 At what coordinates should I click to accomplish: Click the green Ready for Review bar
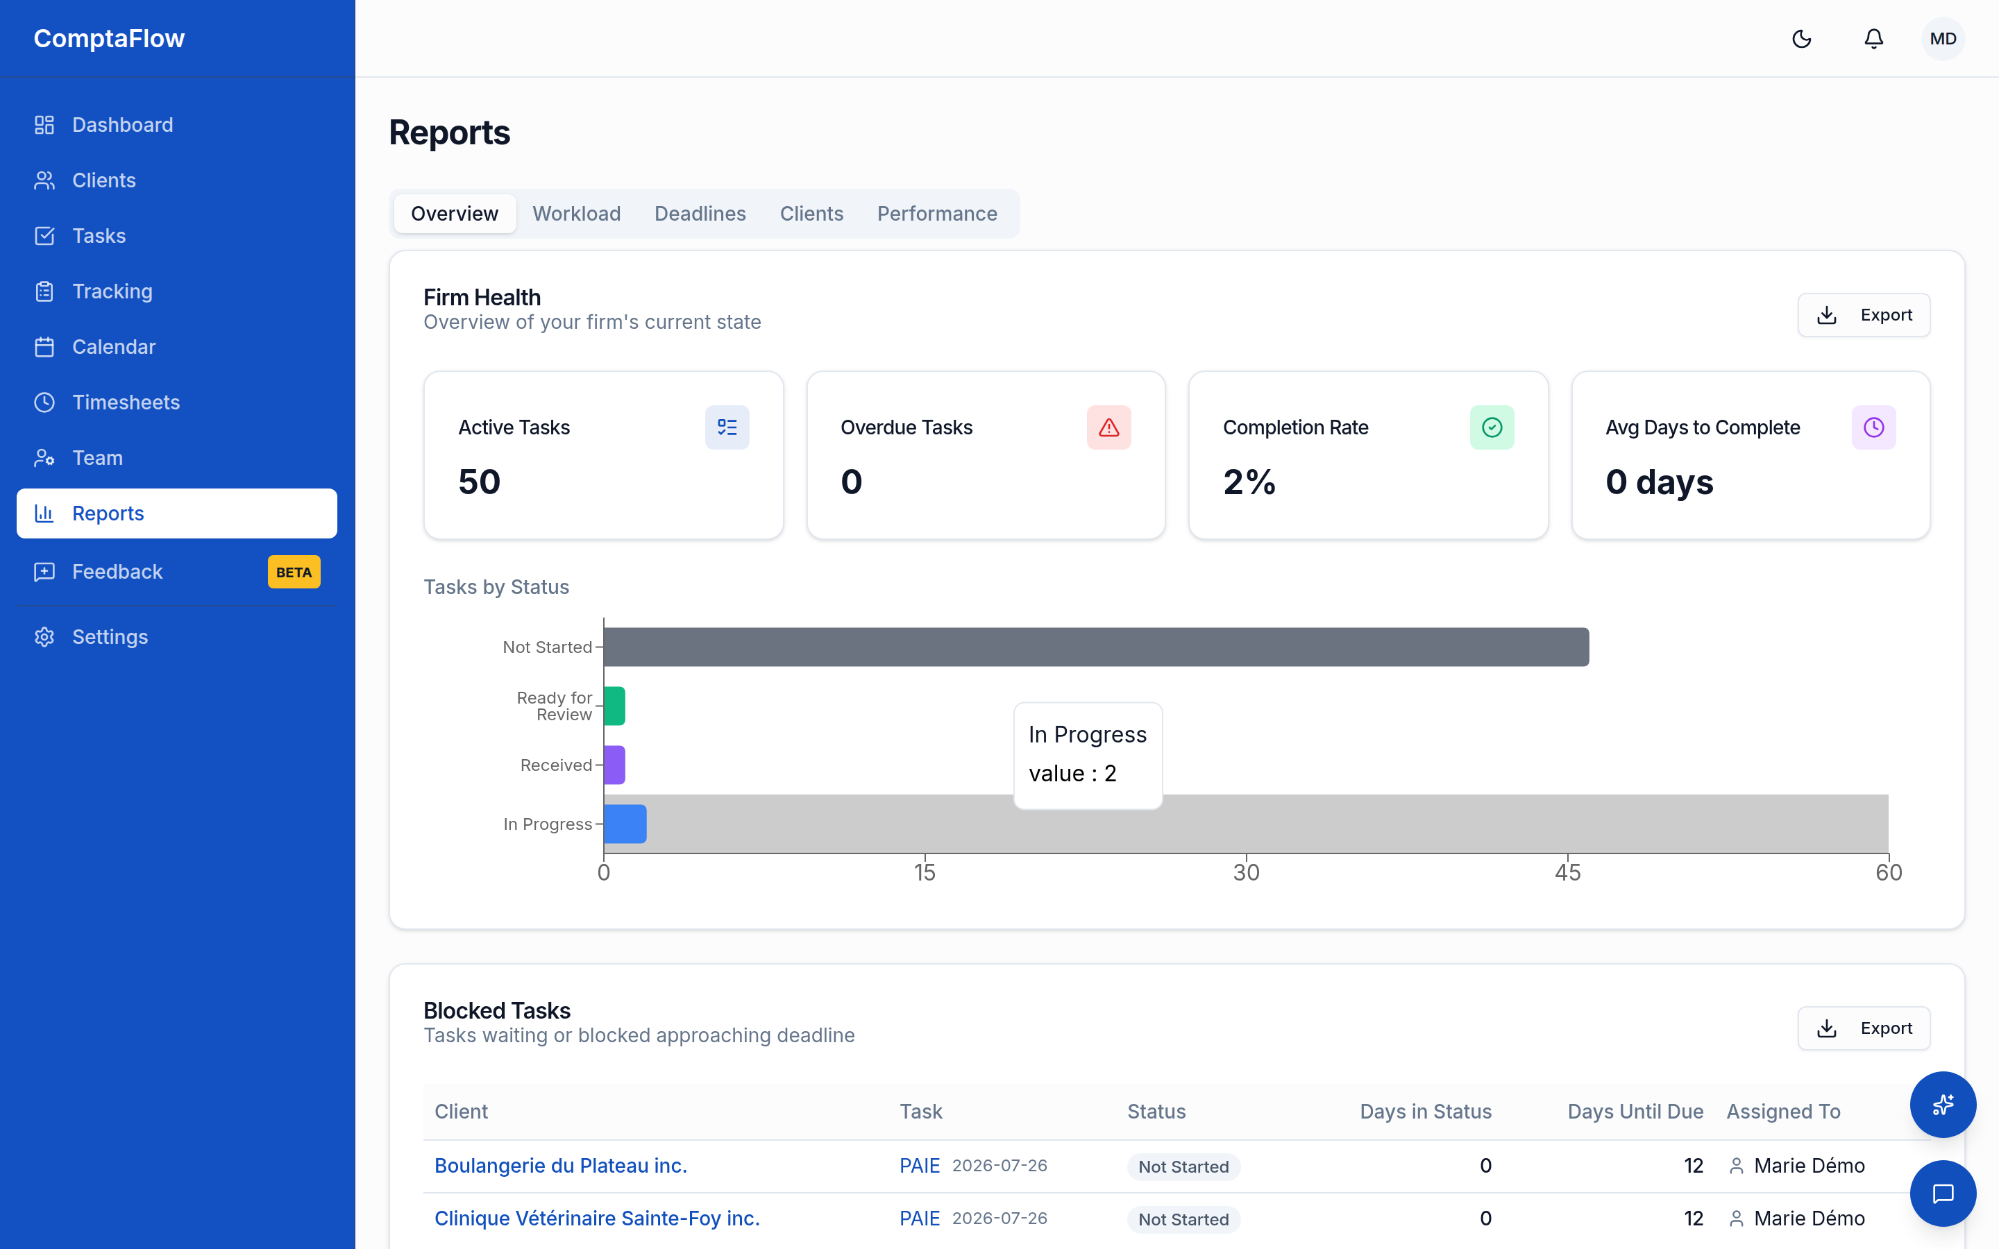pos(614,706)
